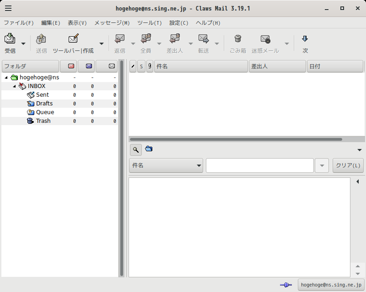The image size is (366, 292).
Task: Select the hogehoge@ns account folder
Action: (x=39, y=77)
